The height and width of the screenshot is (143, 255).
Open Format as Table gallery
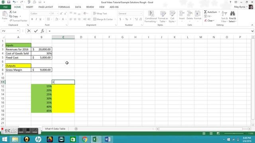coord(163,17)
